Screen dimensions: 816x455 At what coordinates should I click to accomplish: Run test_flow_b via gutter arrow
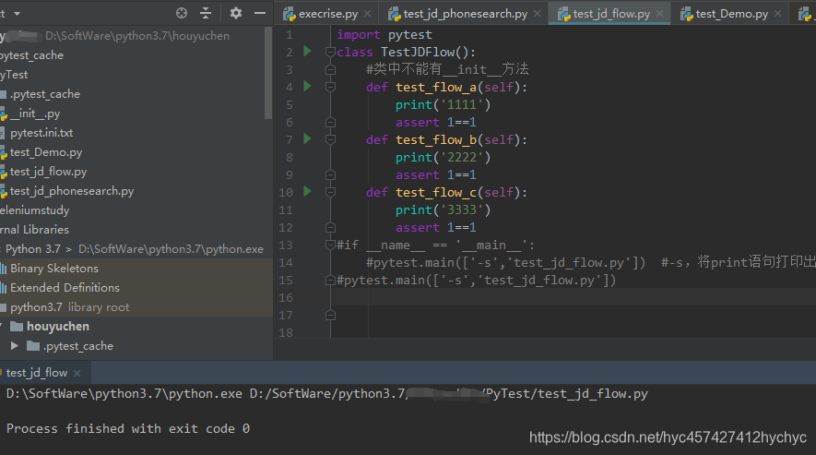pos(307,138)
